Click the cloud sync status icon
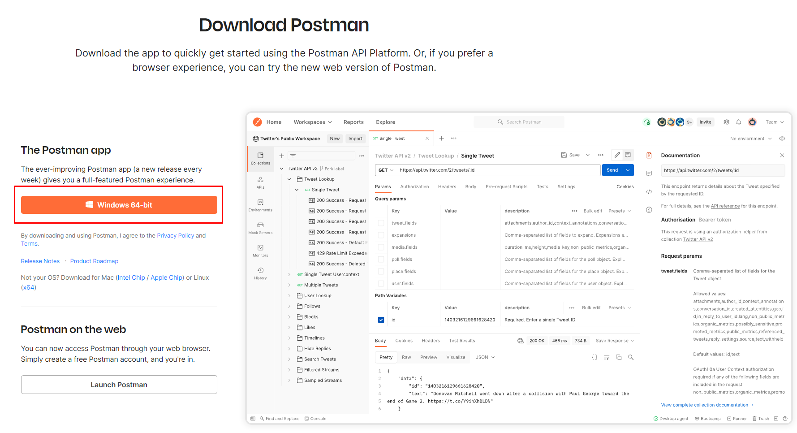 (x=646, y=122)
